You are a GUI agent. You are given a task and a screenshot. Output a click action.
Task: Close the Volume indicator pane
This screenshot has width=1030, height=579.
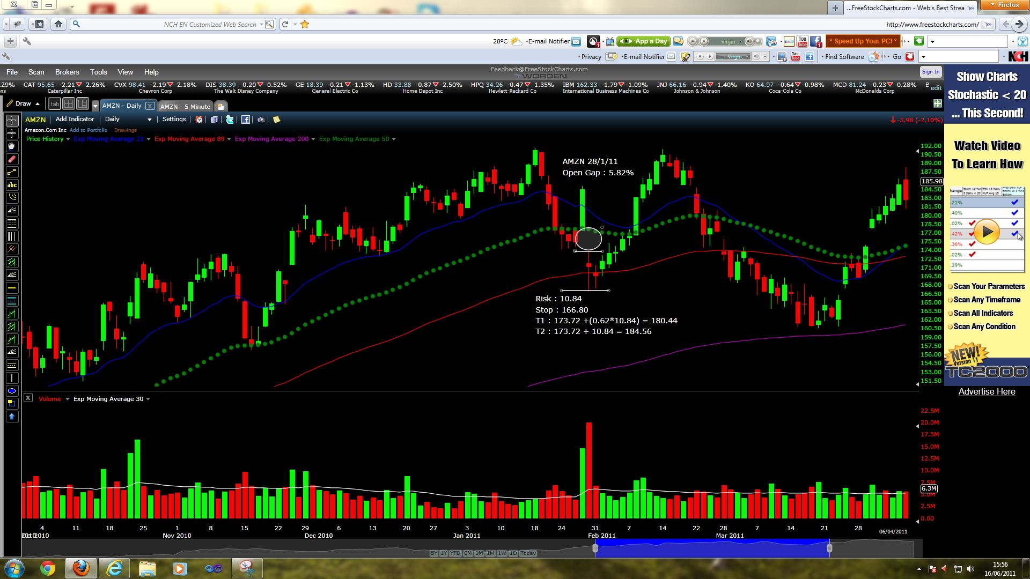point(28,398)
